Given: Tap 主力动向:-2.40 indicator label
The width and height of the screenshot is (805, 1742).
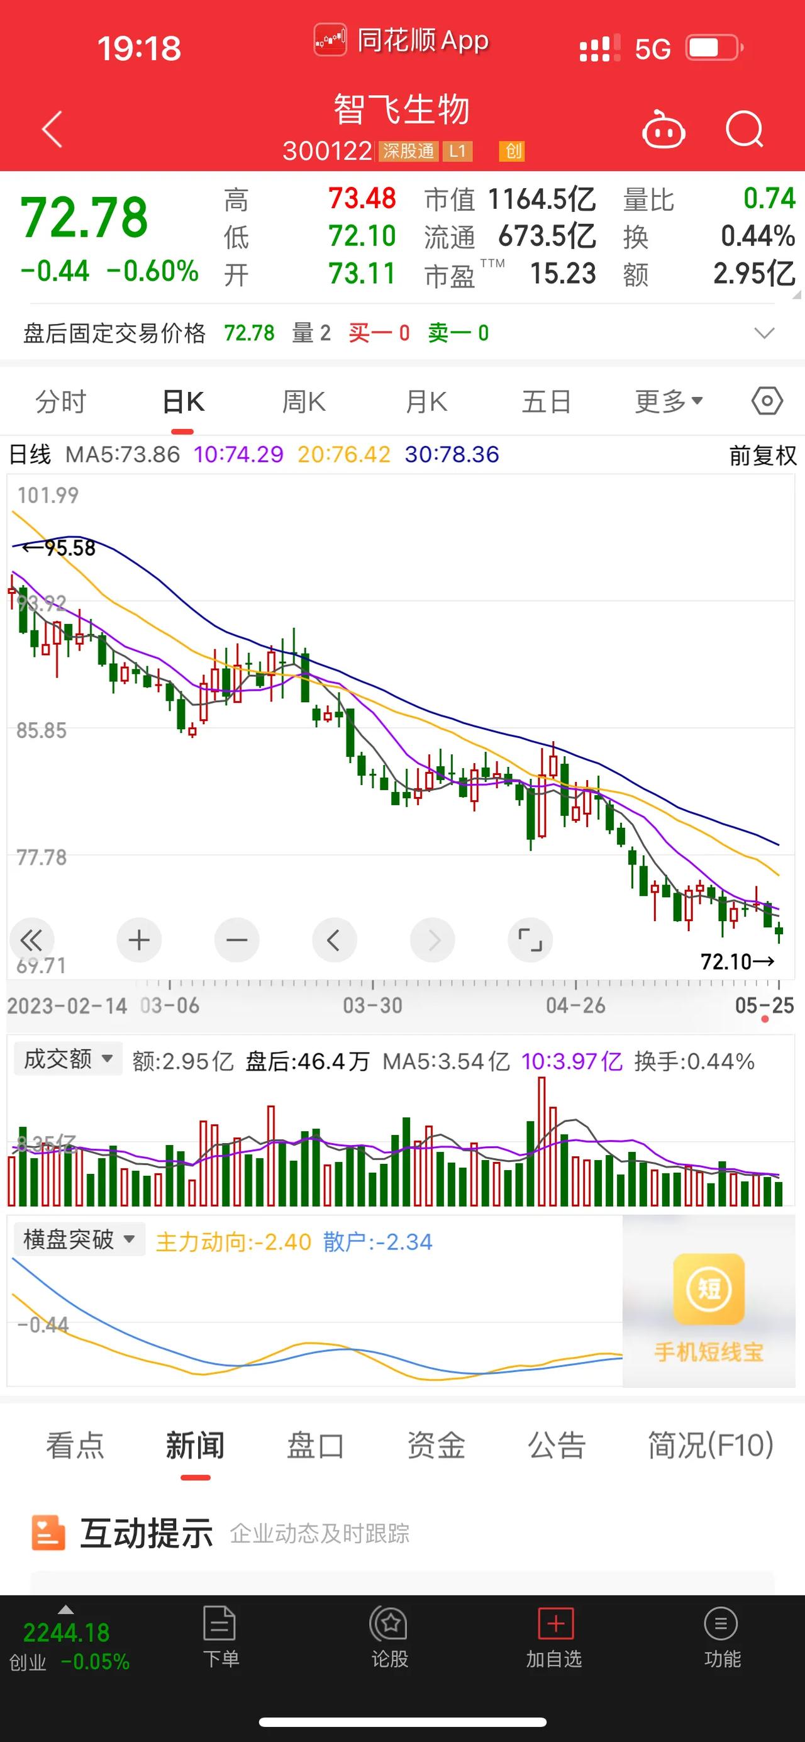Looking at the screenshot, I should [x=233, y=1242].
